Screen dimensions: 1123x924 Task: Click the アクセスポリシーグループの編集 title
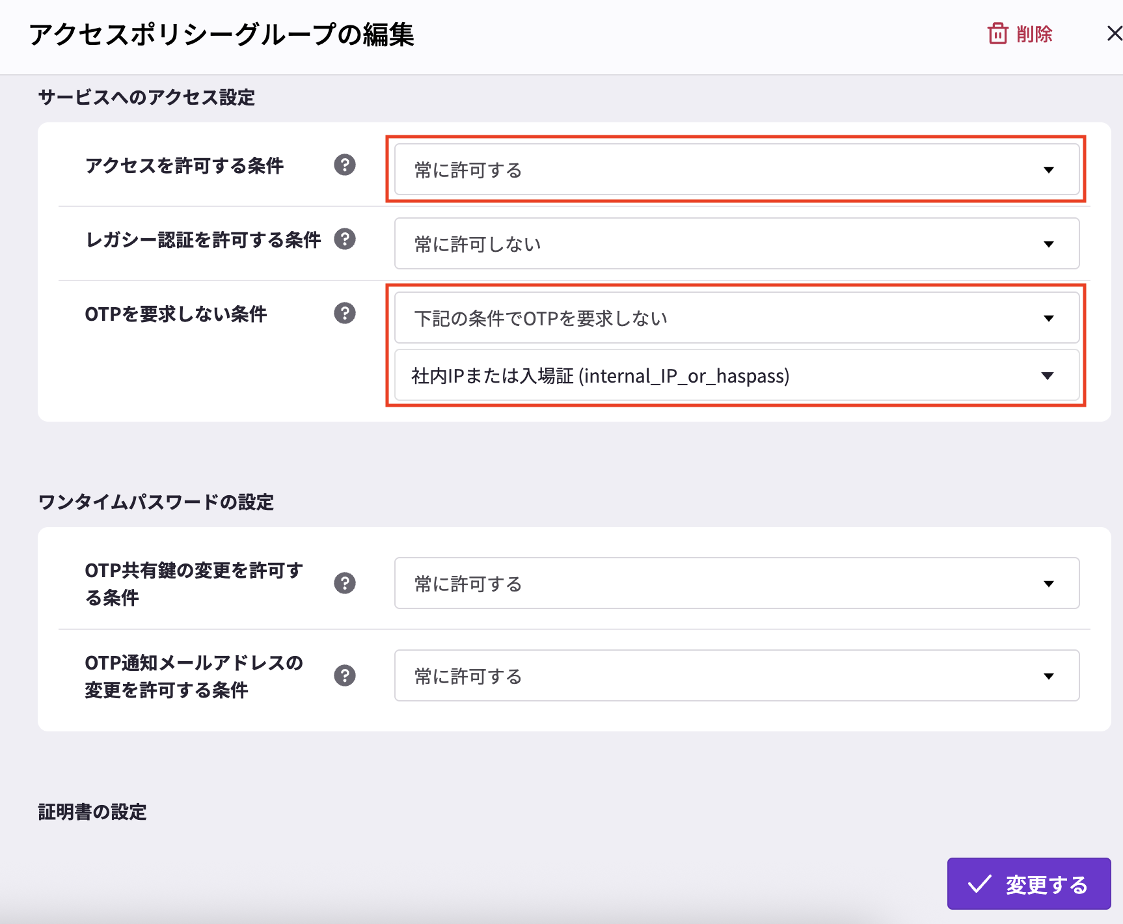(221, 34)
